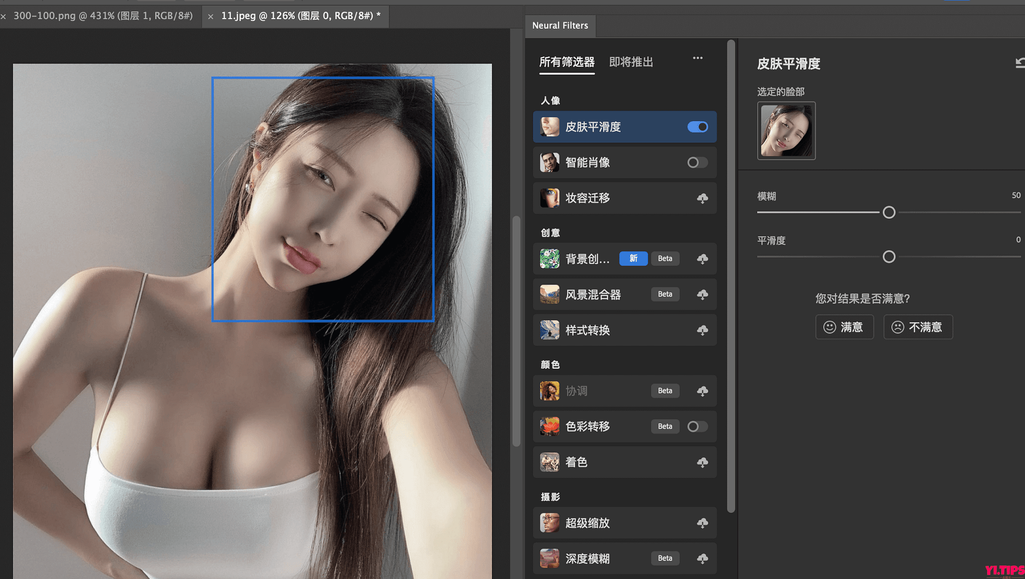The image size is (1025, 579).
Task: Click the 满意 feedback button
Action: tap(844, 327)
